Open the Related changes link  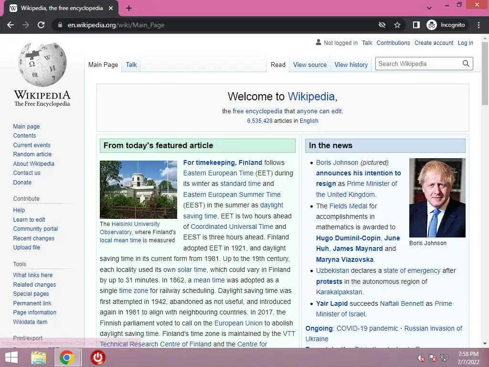pyautogui.click(x=34, y=285)
